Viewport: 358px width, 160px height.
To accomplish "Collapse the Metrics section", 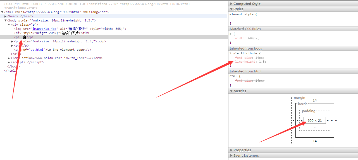I will click(231, 91).
